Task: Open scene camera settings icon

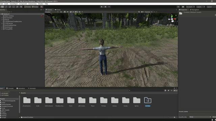Action: click(142, 12)
